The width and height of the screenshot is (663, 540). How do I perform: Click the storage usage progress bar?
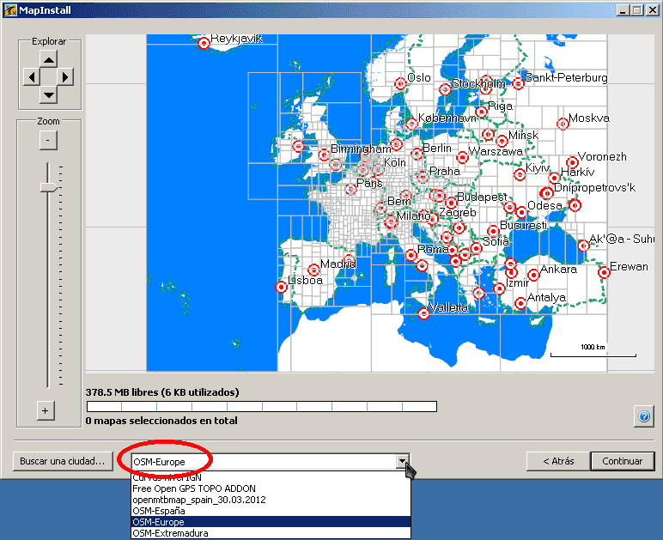click(x=262, y=406)
